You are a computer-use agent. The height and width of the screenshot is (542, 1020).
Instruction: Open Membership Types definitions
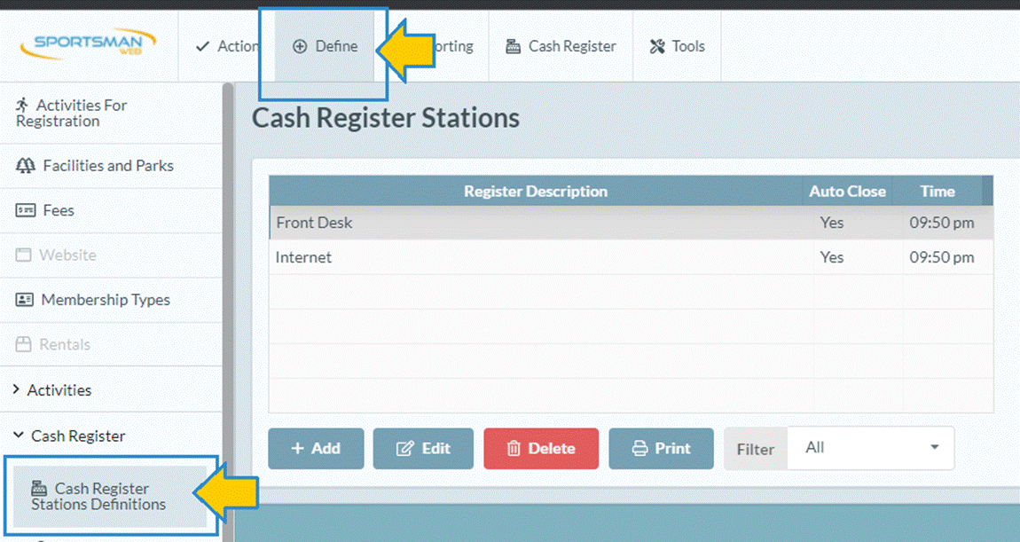[93, 300]
